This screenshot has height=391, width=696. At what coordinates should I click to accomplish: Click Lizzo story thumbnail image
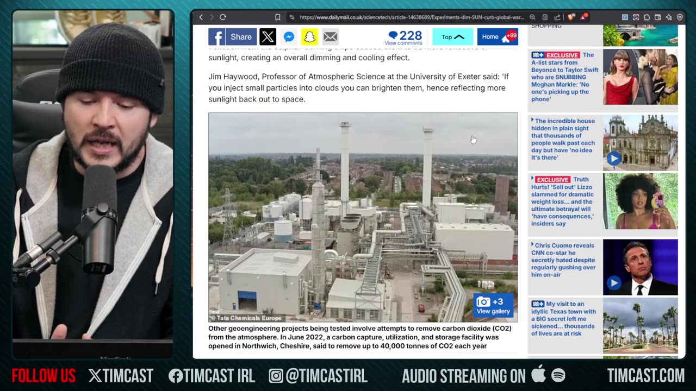tap(641, 201)
